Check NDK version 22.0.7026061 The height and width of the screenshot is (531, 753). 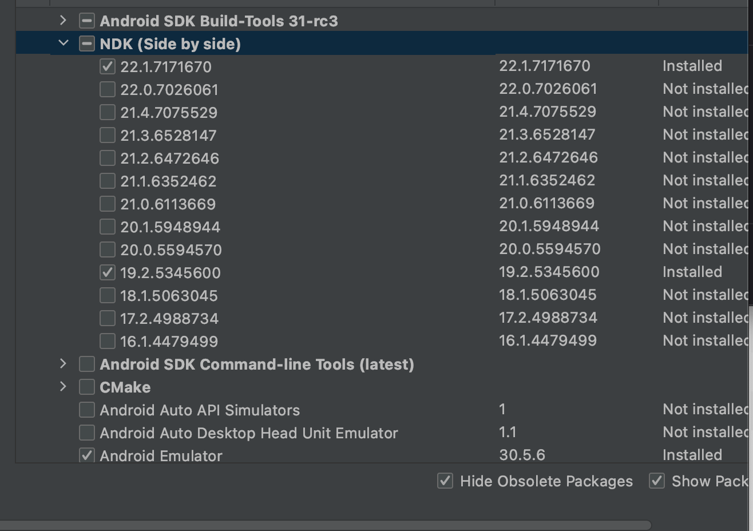[108, 90]
